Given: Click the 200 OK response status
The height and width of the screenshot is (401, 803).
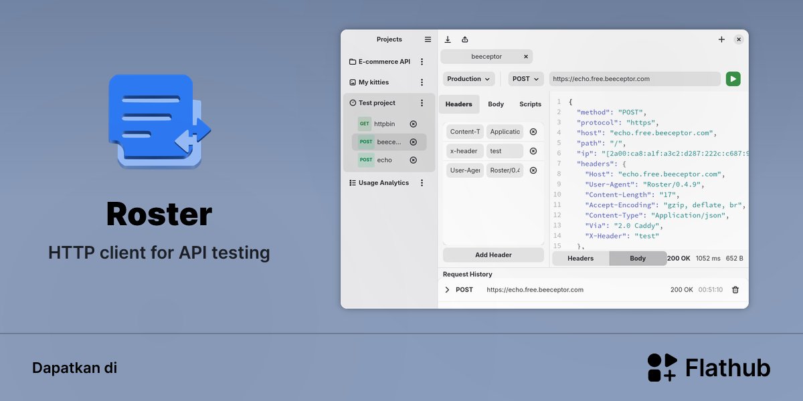Looking at the screenshot, I should click(679, 258).
